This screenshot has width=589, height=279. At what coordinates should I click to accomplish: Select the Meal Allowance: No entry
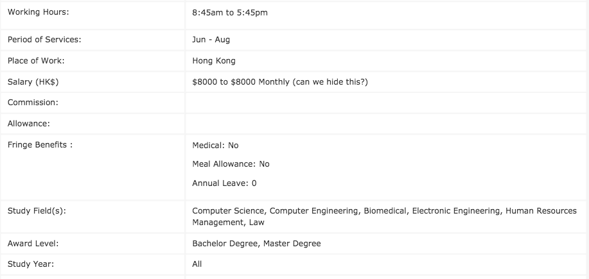231,164
